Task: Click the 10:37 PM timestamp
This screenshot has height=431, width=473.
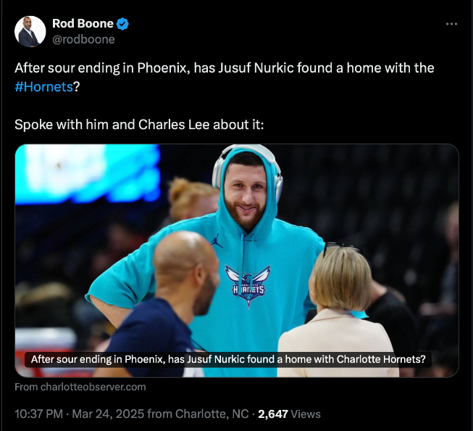Action: [38, 414]
